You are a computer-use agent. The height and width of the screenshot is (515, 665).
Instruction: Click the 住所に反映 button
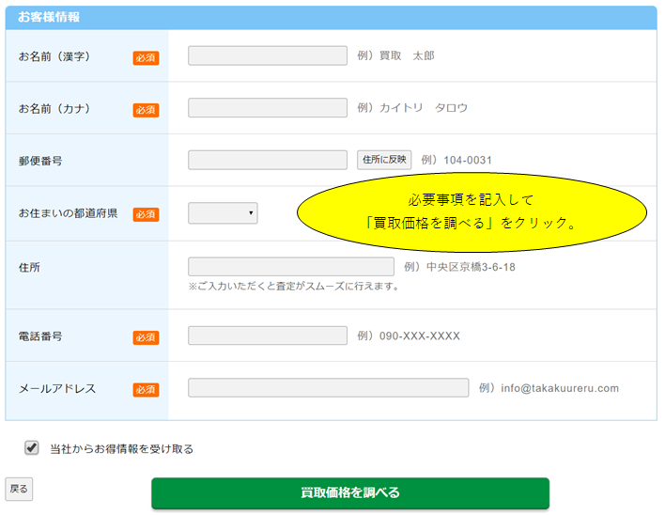click(x=384, y=160)
